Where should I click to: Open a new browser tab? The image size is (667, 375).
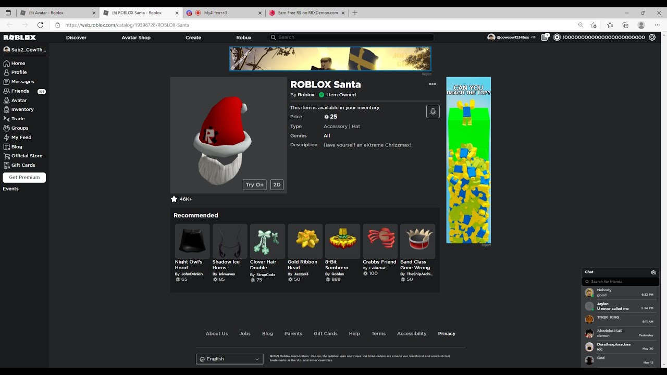(355, 12)
